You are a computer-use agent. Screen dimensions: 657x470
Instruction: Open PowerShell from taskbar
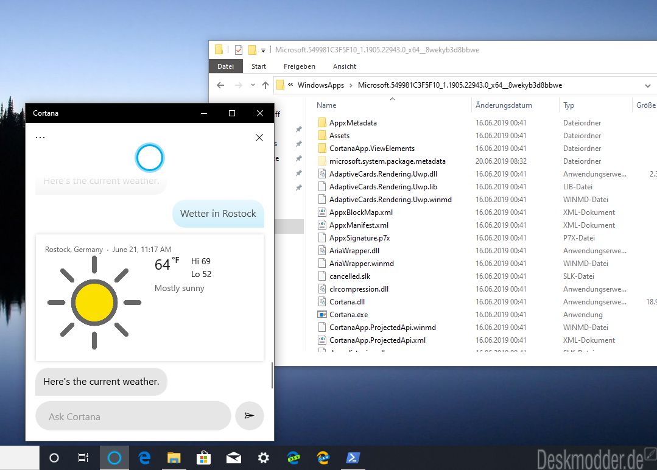(353, 458)
